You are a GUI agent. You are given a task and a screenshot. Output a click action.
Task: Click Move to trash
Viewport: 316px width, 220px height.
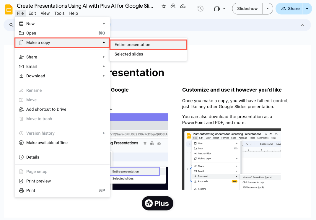point(62,119)
